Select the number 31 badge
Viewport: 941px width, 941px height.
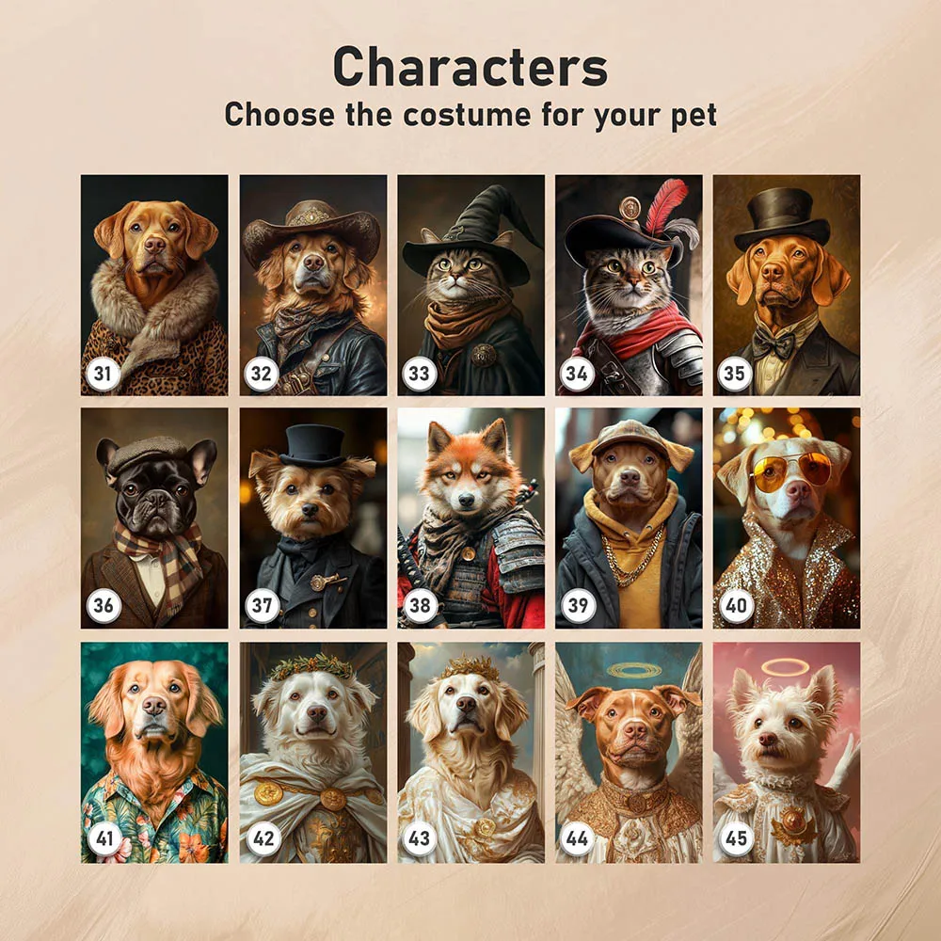click(103, 374)
